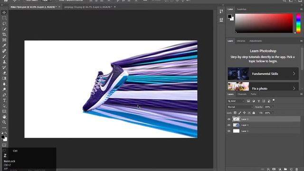Viewport: 304px width, 171px height.
Task: Select the Rectangular Marquee tool
Action: (x=4, y=18)
